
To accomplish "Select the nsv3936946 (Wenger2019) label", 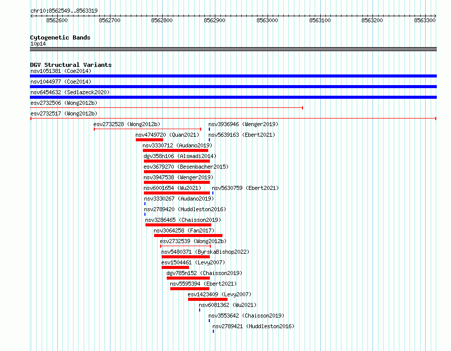I will [x=243, y=124].
